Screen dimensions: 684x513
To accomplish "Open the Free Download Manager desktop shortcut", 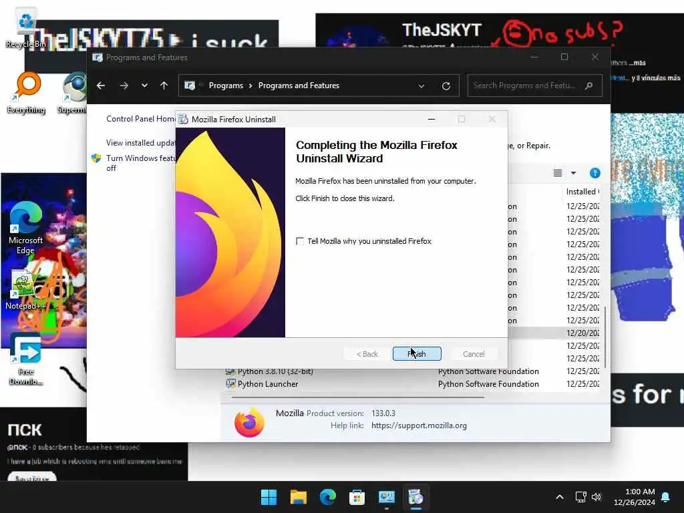I will point(26,359).
